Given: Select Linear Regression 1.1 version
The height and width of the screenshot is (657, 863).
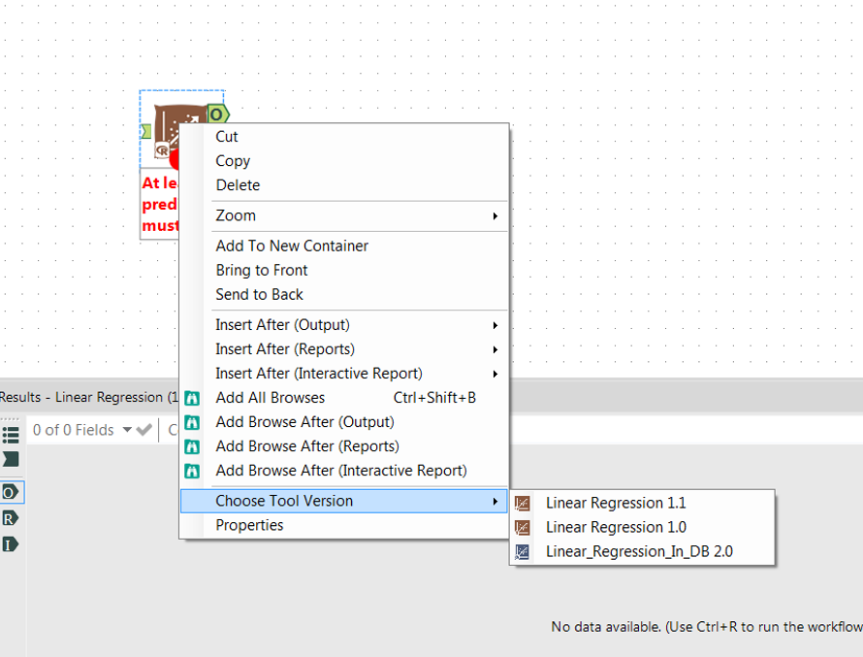Looking at the screenshot, I should 615,503.
